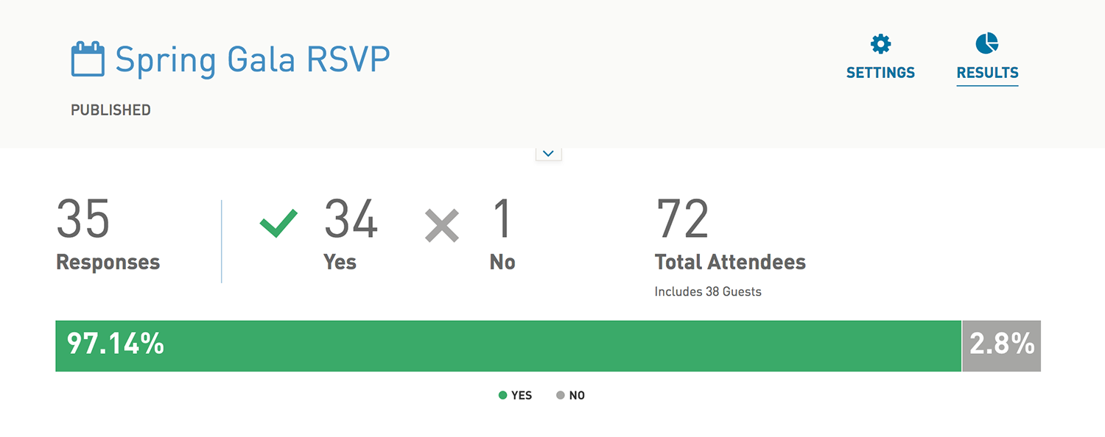Click the gray NO legend dot
The height and width of the screenshot is (437, 1105).
pos(561,395)
